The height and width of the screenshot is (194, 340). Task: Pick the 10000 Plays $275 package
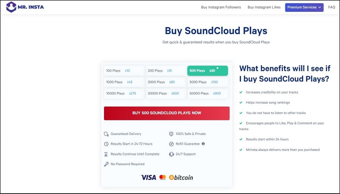coord(124,93)
